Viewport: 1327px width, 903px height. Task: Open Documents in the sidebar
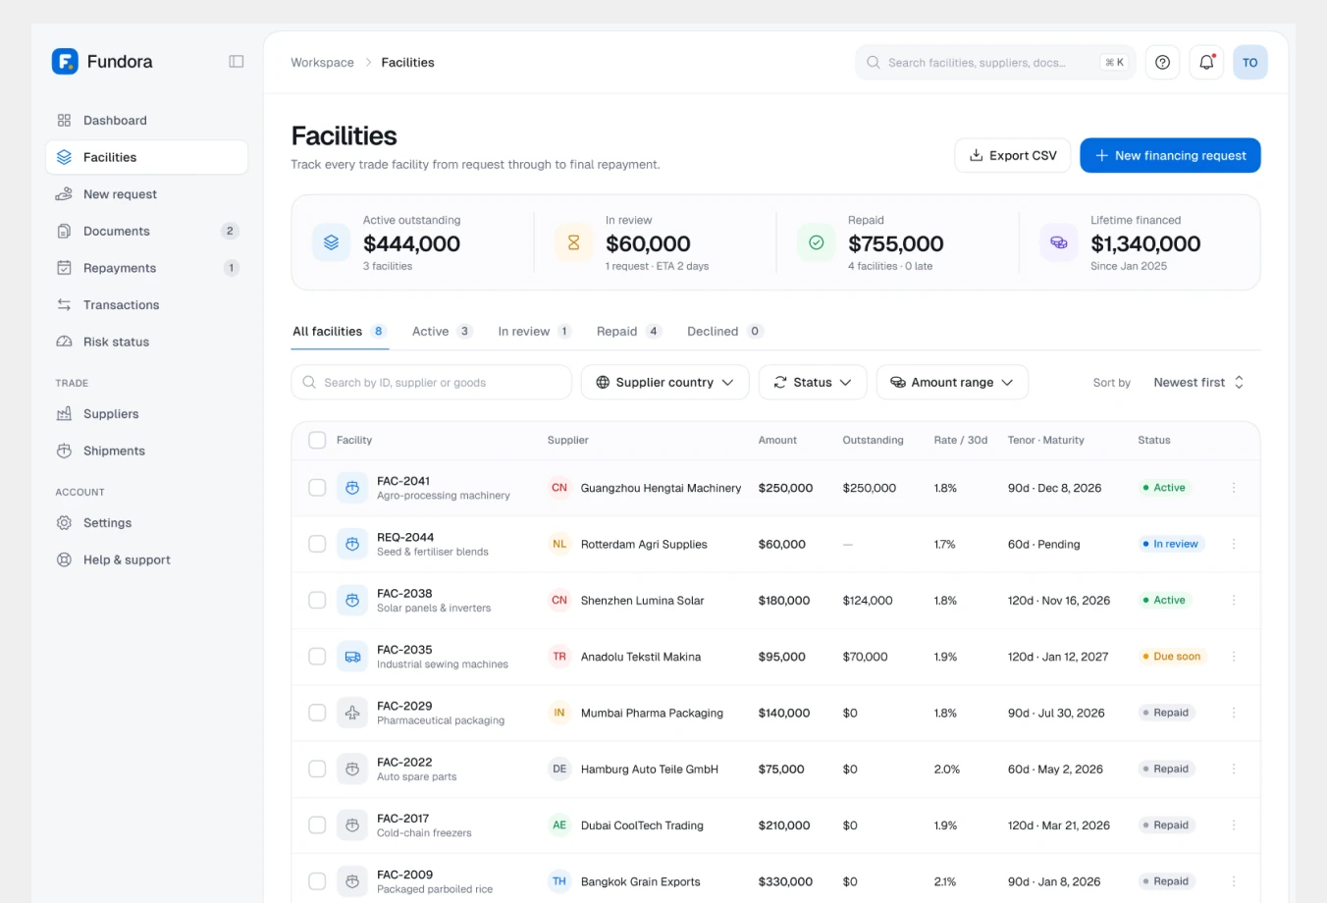[146, 232]
